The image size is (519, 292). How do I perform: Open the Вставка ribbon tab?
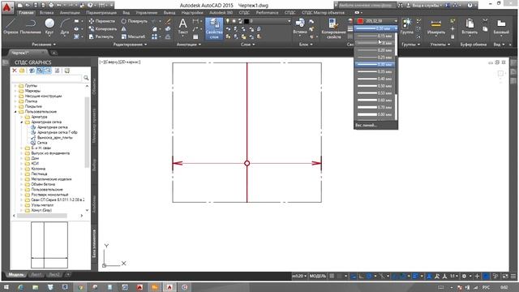coord(46,13)
